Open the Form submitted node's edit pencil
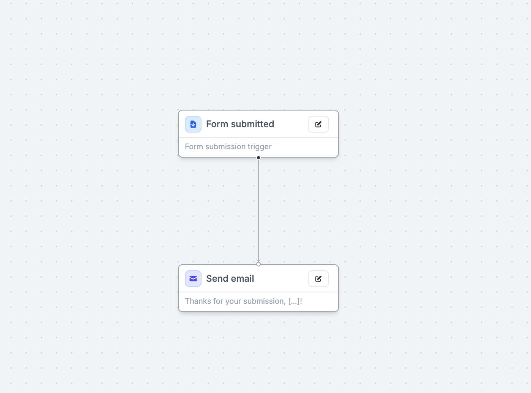Image resolution: width=531 pixels, height=393 pixels. click(x=318, y=124)
